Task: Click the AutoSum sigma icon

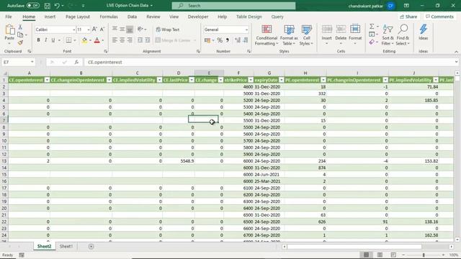Action: coord(372,27)
